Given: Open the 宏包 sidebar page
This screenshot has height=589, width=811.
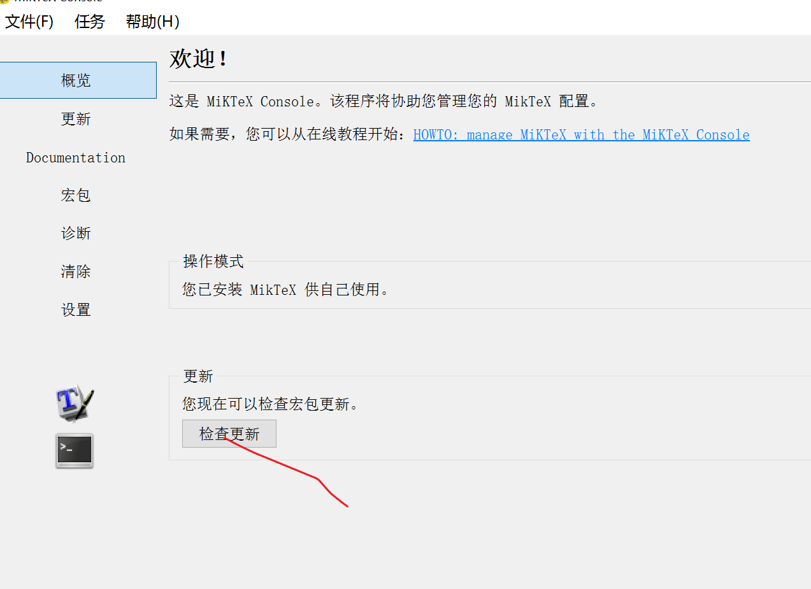Looking at the screenshot, I should pyautogui.click(x=76, y=195).
